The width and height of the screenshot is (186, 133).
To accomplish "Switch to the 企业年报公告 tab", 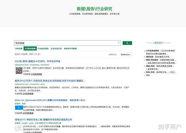I will click(56, 49).
